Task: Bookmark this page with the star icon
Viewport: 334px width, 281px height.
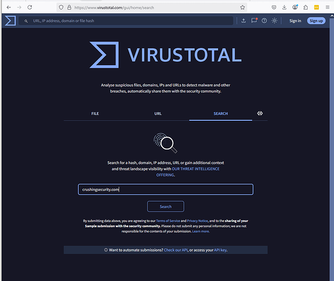Action: (242, 7)
